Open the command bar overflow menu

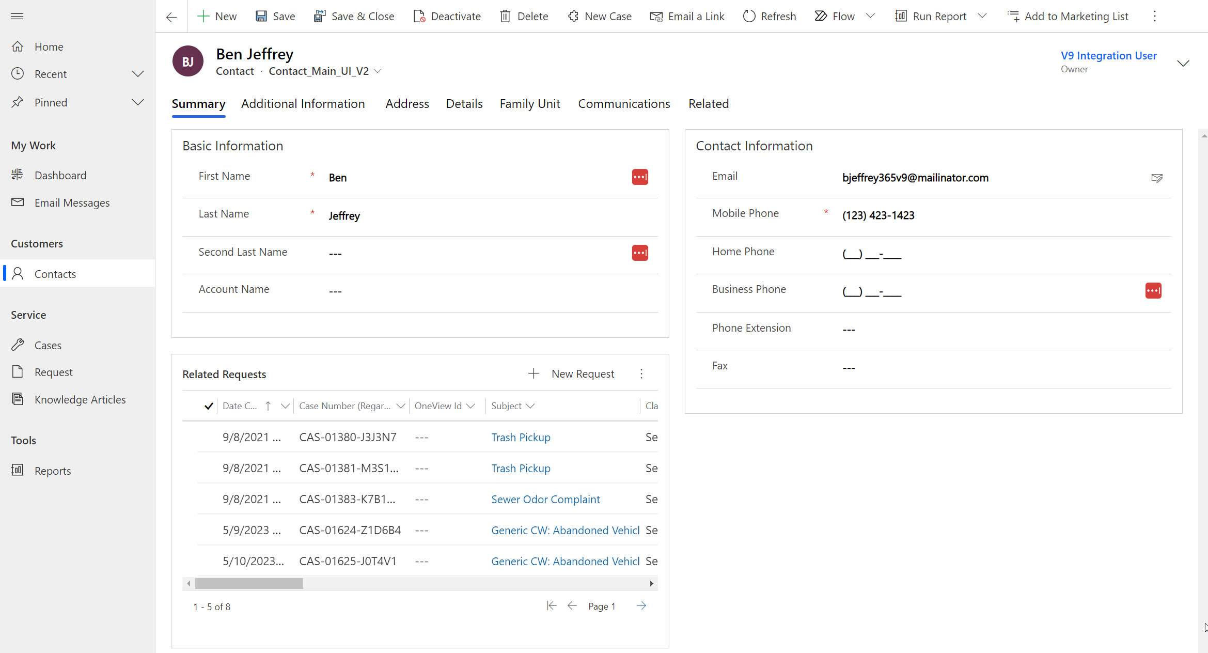(1155, 16)
